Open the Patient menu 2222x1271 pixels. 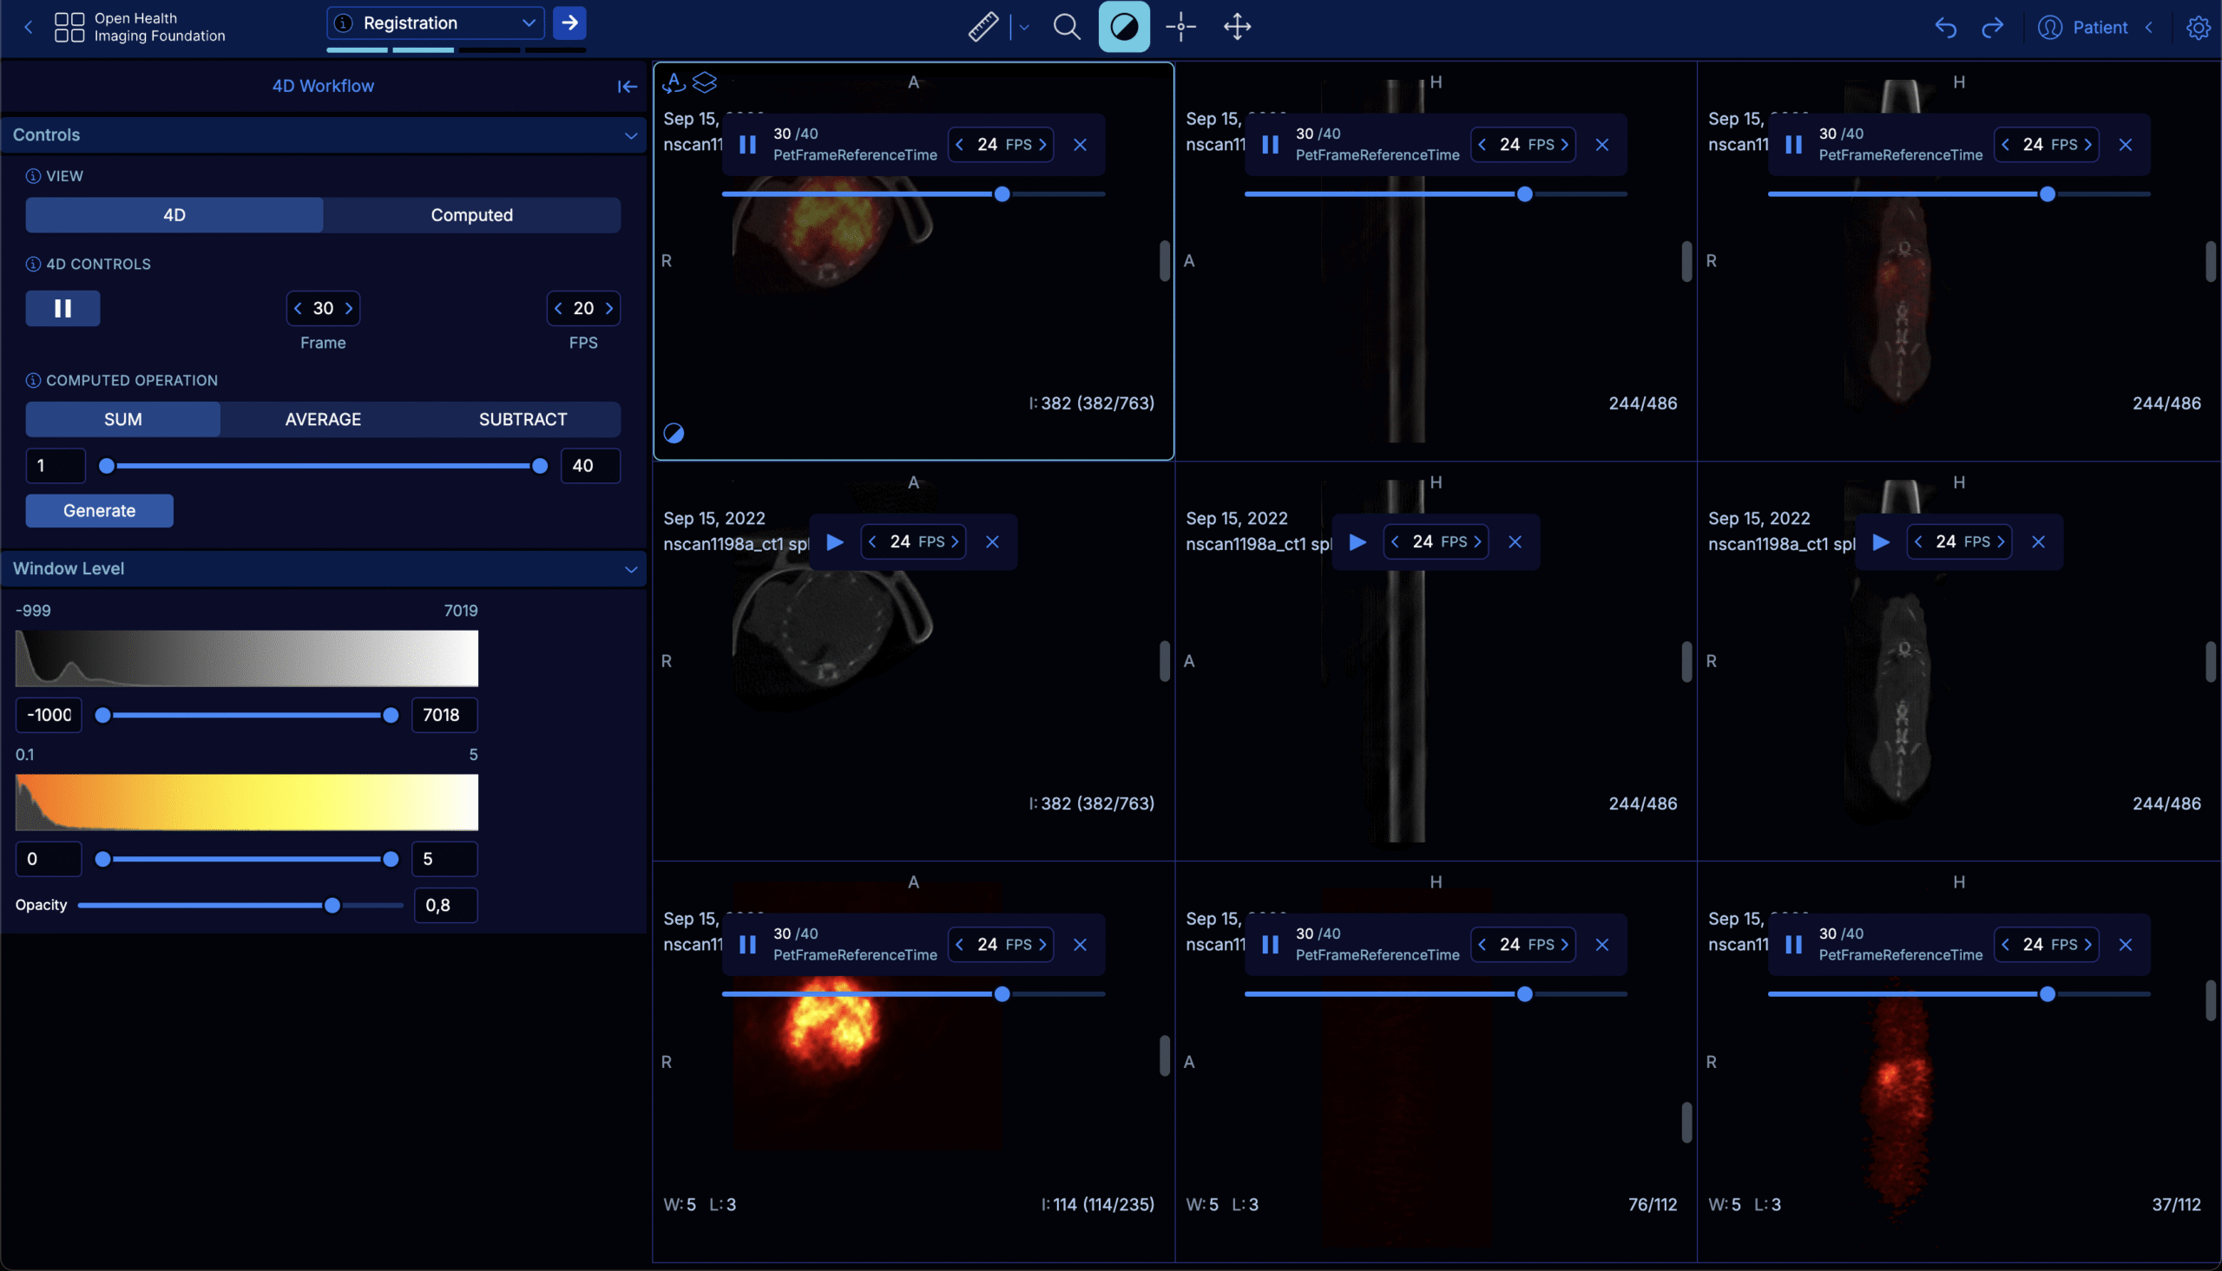pos(2087,27)
